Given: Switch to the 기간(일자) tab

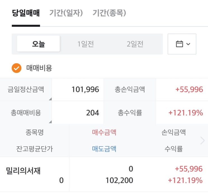Looking at the screenshot, I should [x=66, y=13].
